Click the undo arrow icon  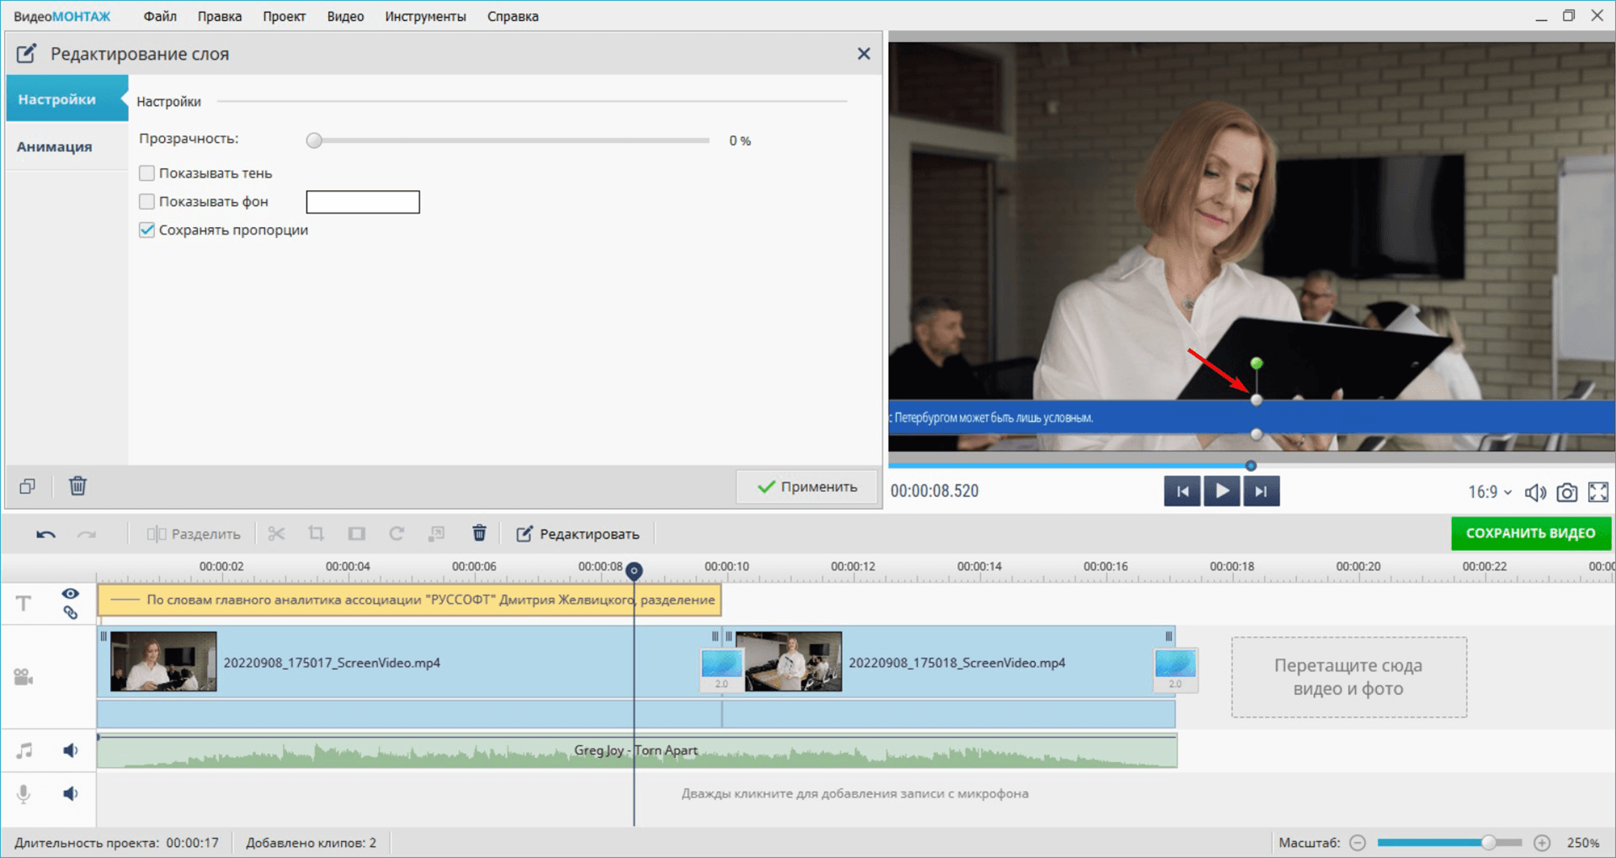coord(45,534)
